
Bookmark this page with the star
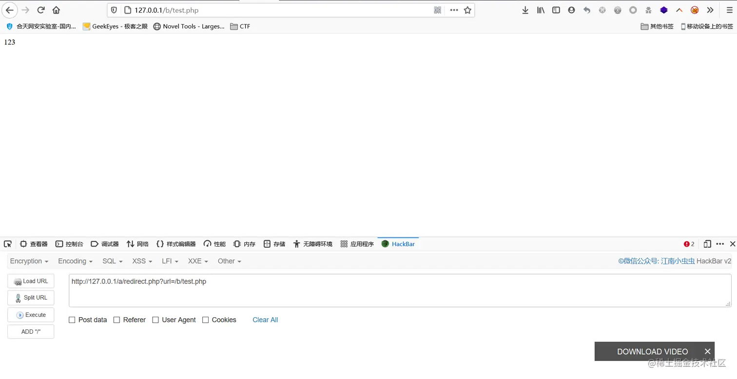tap(467, 10)
